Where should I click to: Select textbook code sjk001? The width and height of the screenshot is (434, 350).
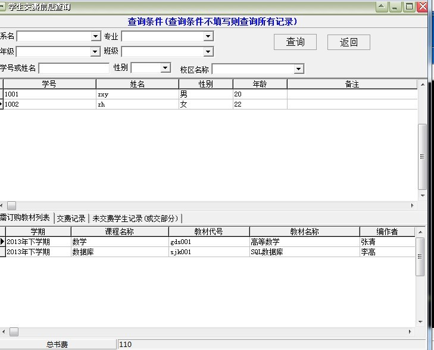(209, 252)
